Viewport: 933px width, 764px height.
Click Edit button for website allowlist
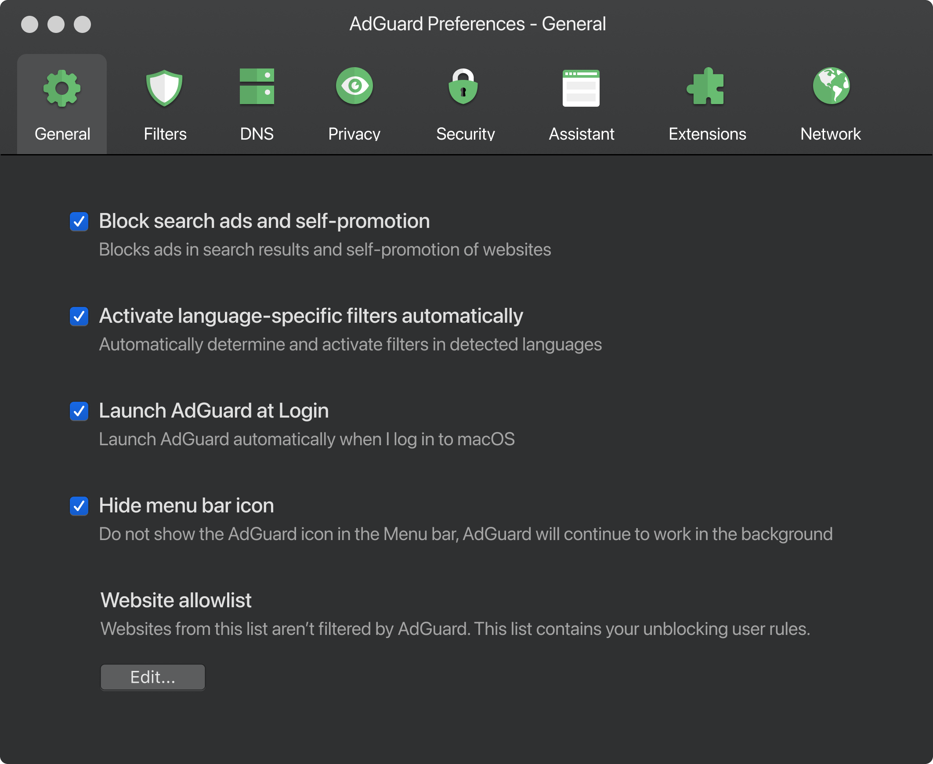point(152,677)
